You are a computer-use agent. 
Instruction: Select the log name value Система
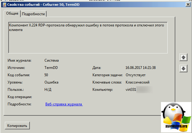coord(51,60)
